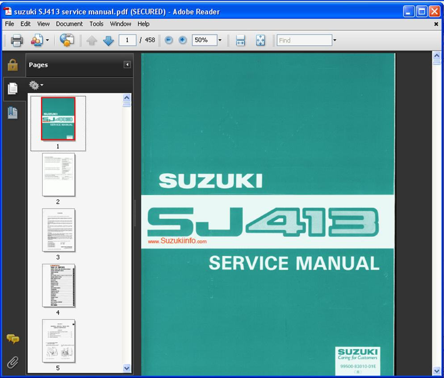Click thumbnail panel scroll down arrow
444x378 pixels.
[126, 368]
